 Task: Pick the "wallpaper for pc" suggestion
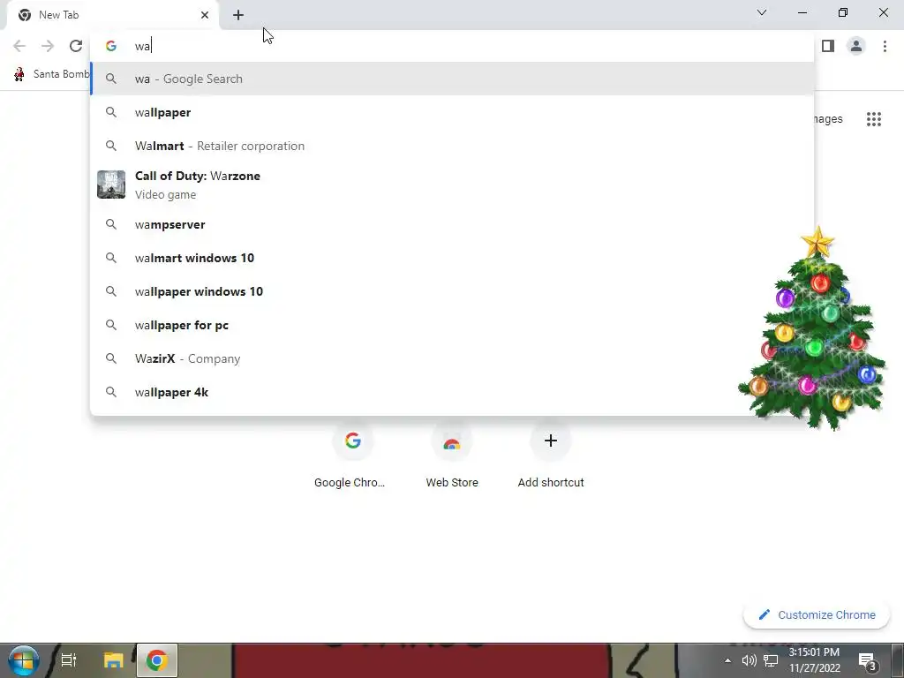[x=452, y=325]
